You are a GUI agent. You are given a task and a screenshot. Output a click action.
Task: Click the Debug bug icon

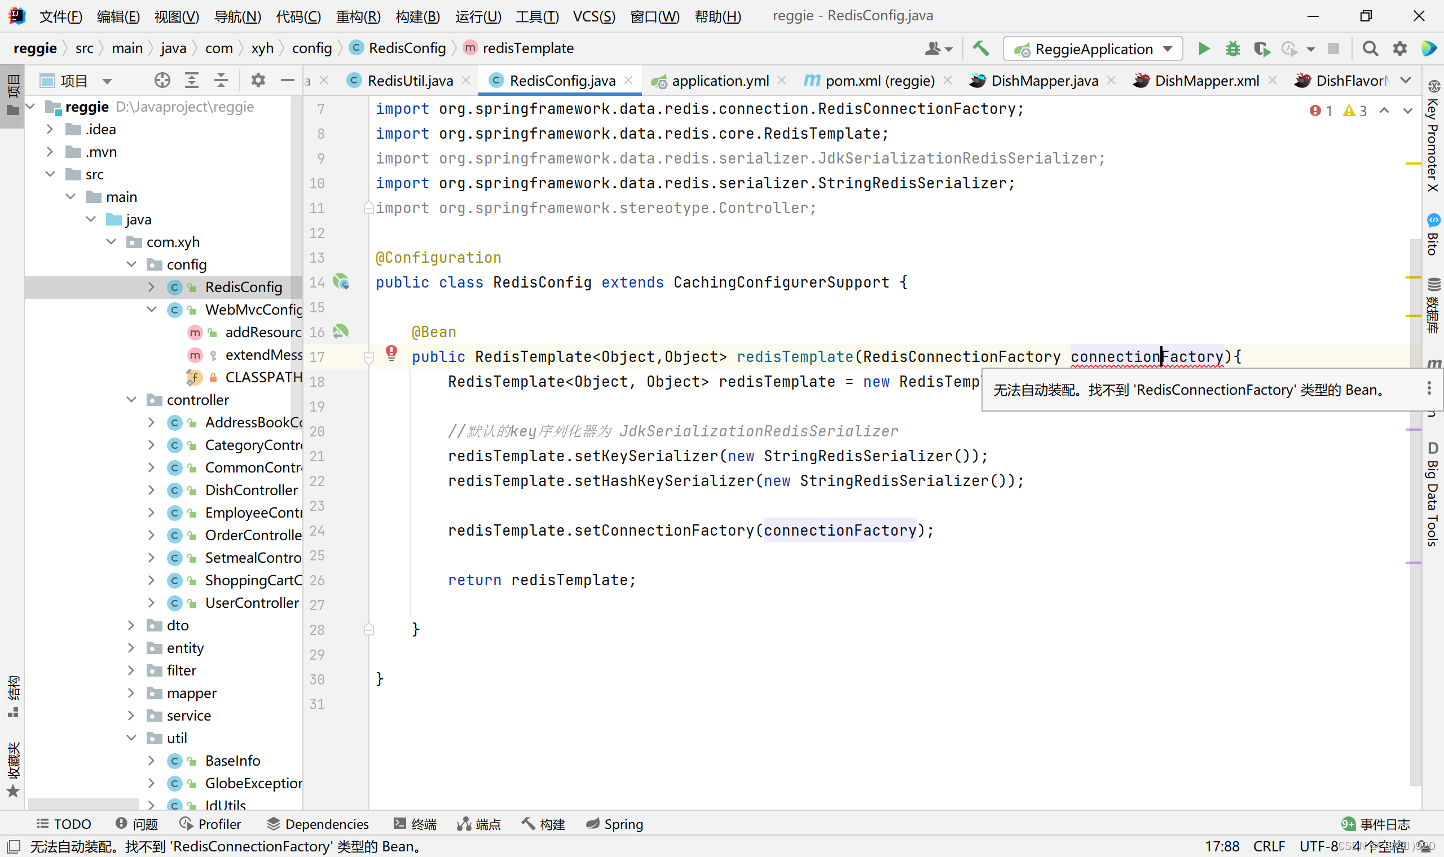(1232, 48)
